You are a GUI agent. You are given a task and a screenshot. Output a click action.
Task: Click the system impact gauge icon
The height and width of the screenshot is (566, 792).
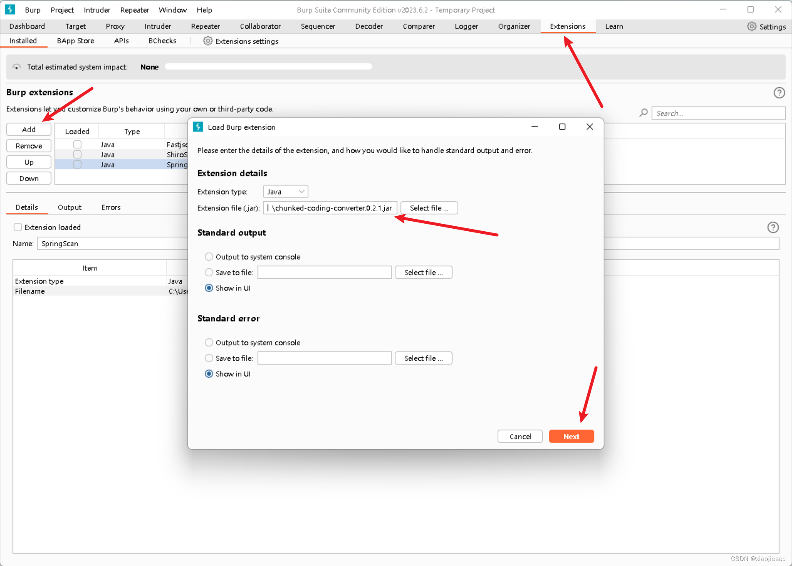coord(16,67)
